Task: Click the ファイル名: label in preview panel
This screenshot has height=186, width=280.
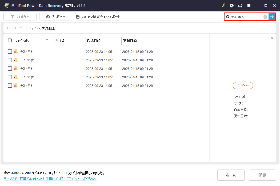Action: [241, 97]
